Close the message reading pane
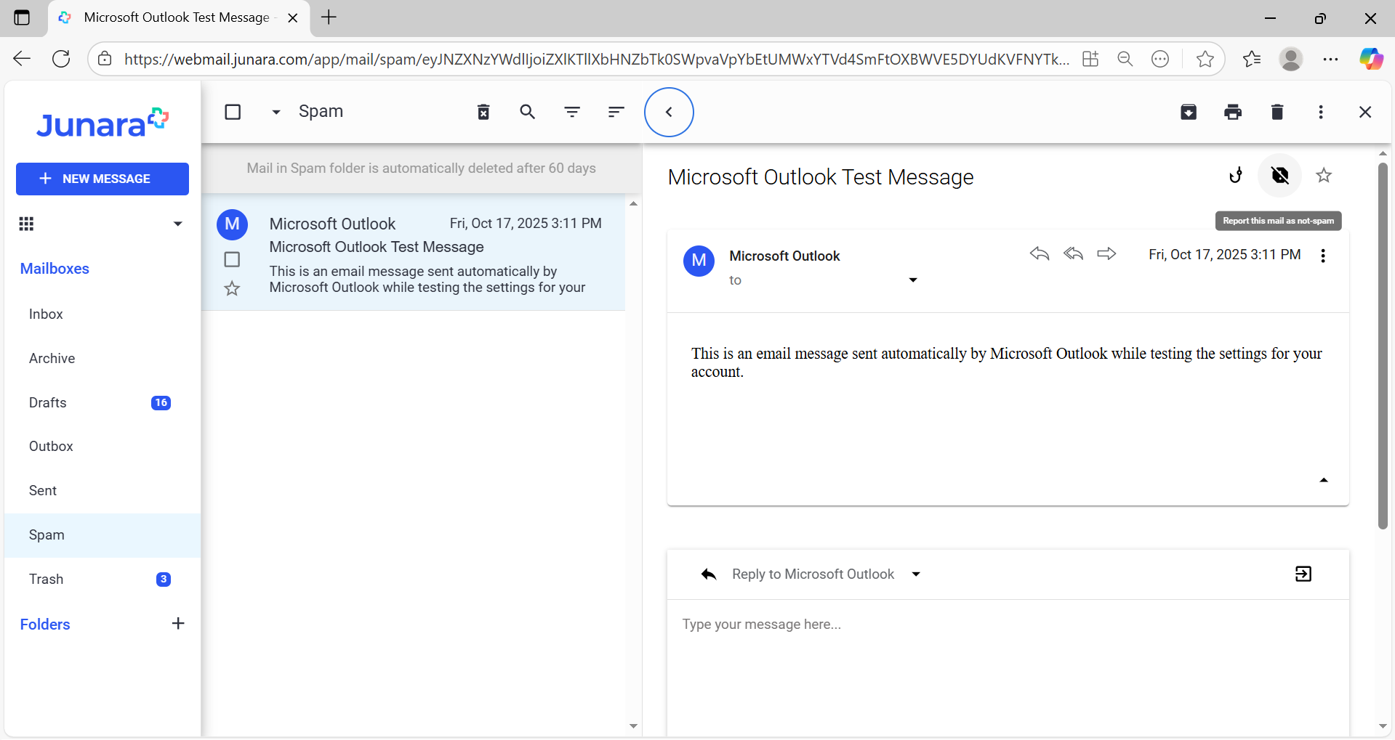The height and width of the screenshot is (740, 1395). [1365, 112]
